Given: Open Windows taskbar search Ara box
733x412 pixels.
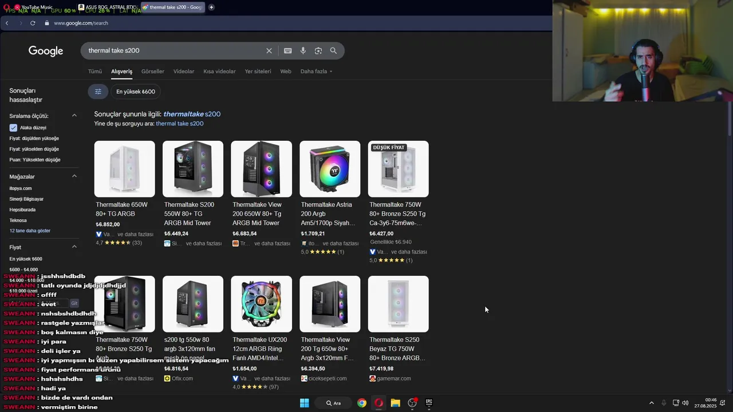Looking at the screenshot, I should (x=334, y=403).
